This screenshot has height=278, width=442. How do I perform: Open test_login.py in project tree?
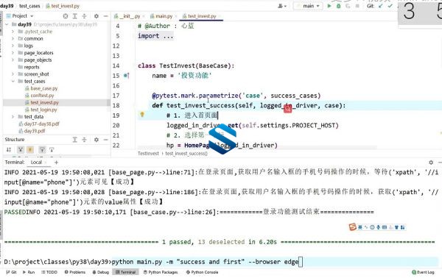tap(43, 110)
